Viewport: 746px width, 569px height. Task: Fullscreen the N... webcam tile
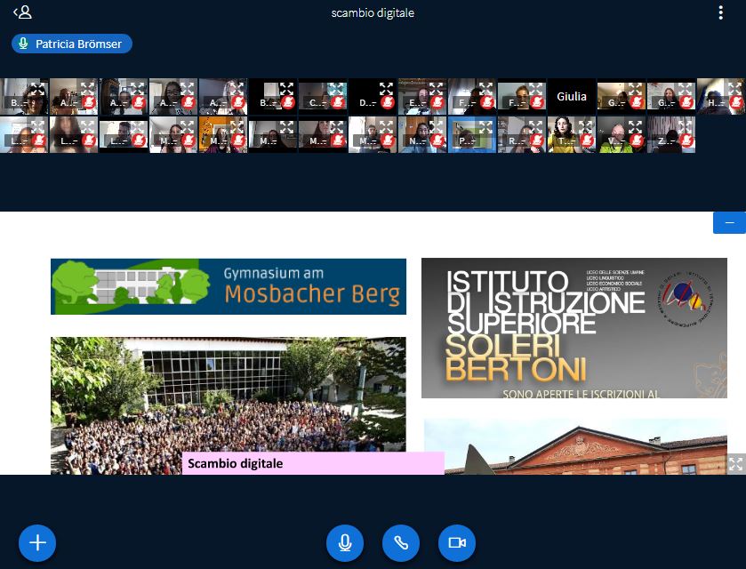click(436, 126)
